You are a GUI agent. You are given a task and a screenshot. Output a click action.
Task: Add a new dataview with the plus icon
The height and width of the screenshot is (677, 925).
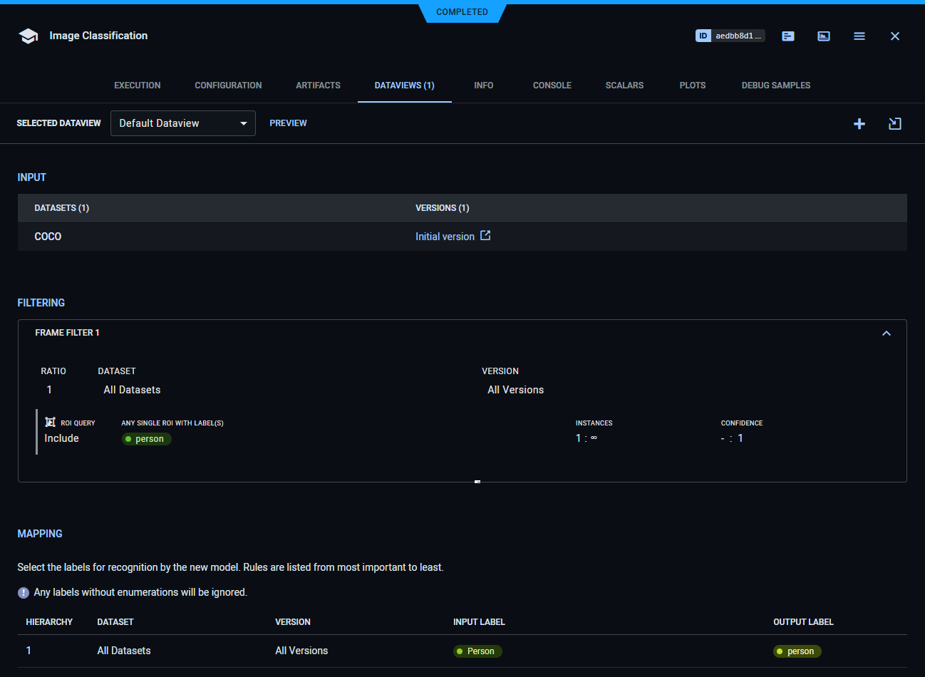[x=859, y=123]
